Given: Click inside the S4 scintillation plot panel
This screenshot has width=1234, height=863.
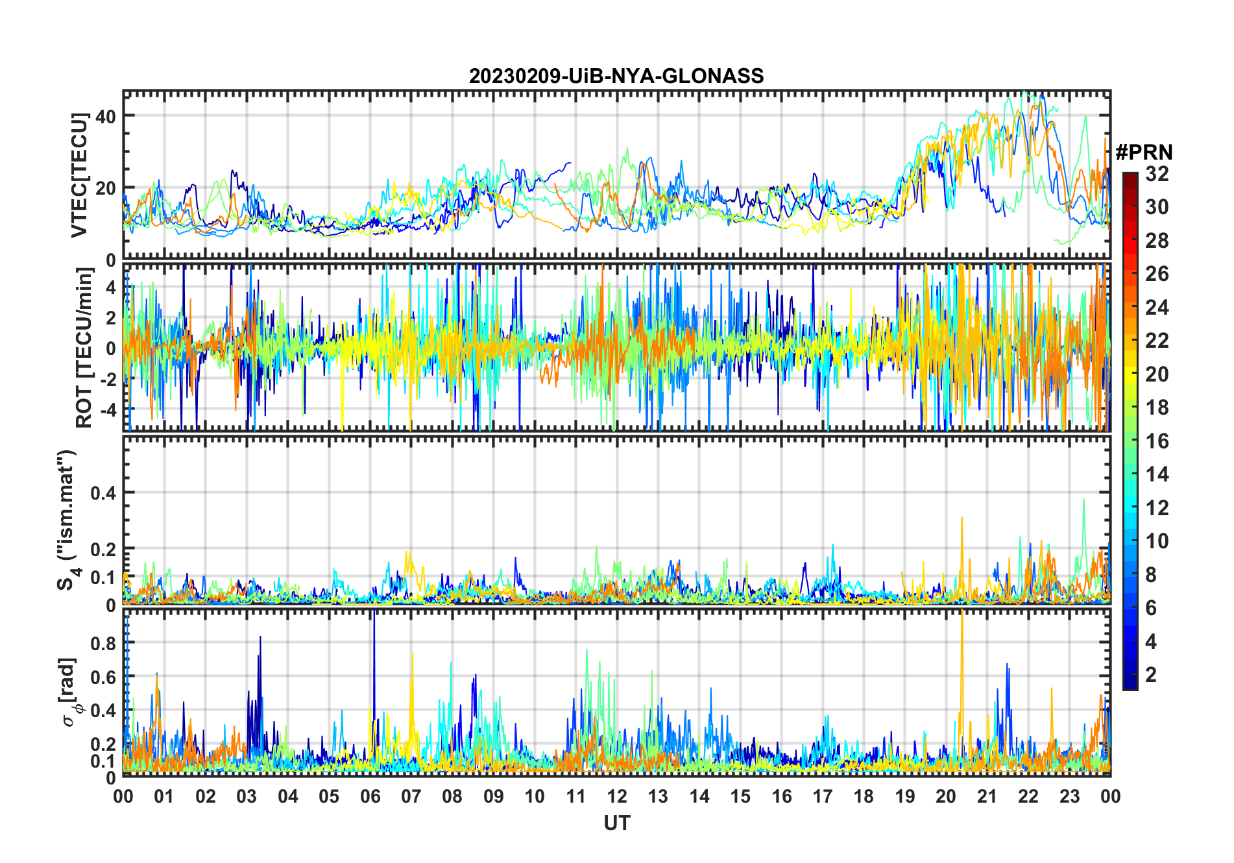Looking at the screenshot, I should [x=617, y=520].
